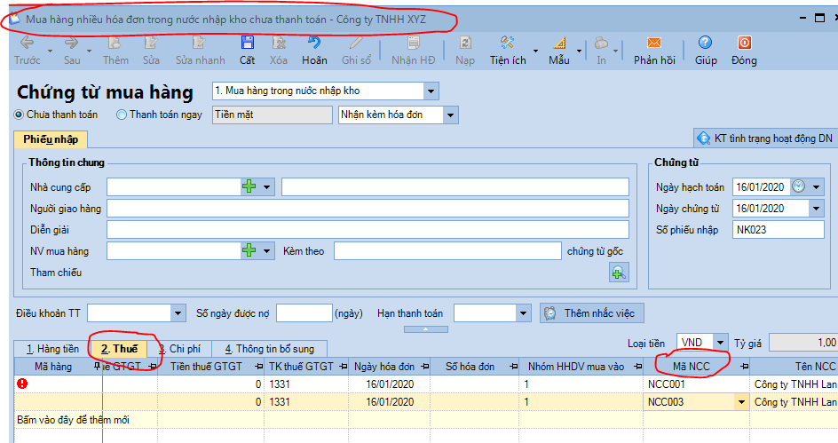Viewport: 838px width, 443px height.
Task: Select the Phiếu nhập tab
Action: point(51,139)
